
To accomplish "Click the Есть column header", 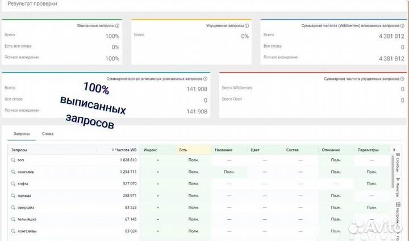I will pos(183,150).
